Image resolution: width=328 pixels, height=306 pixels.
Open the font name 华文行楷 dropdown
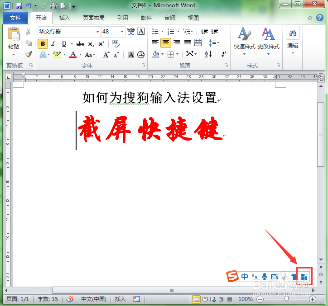pyautogui.click(x=97, y=32)
